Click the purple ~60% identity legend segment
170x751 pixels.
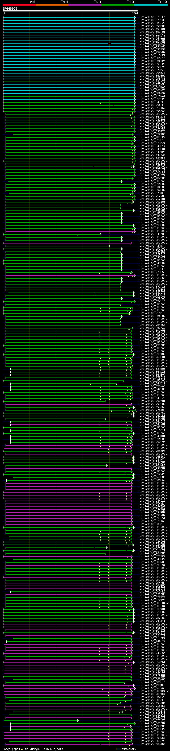pos(85,5)
